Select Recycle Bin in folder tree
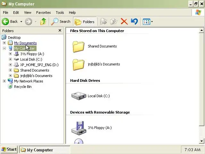This screenshot has width=205, height=154. coord(23,87)
